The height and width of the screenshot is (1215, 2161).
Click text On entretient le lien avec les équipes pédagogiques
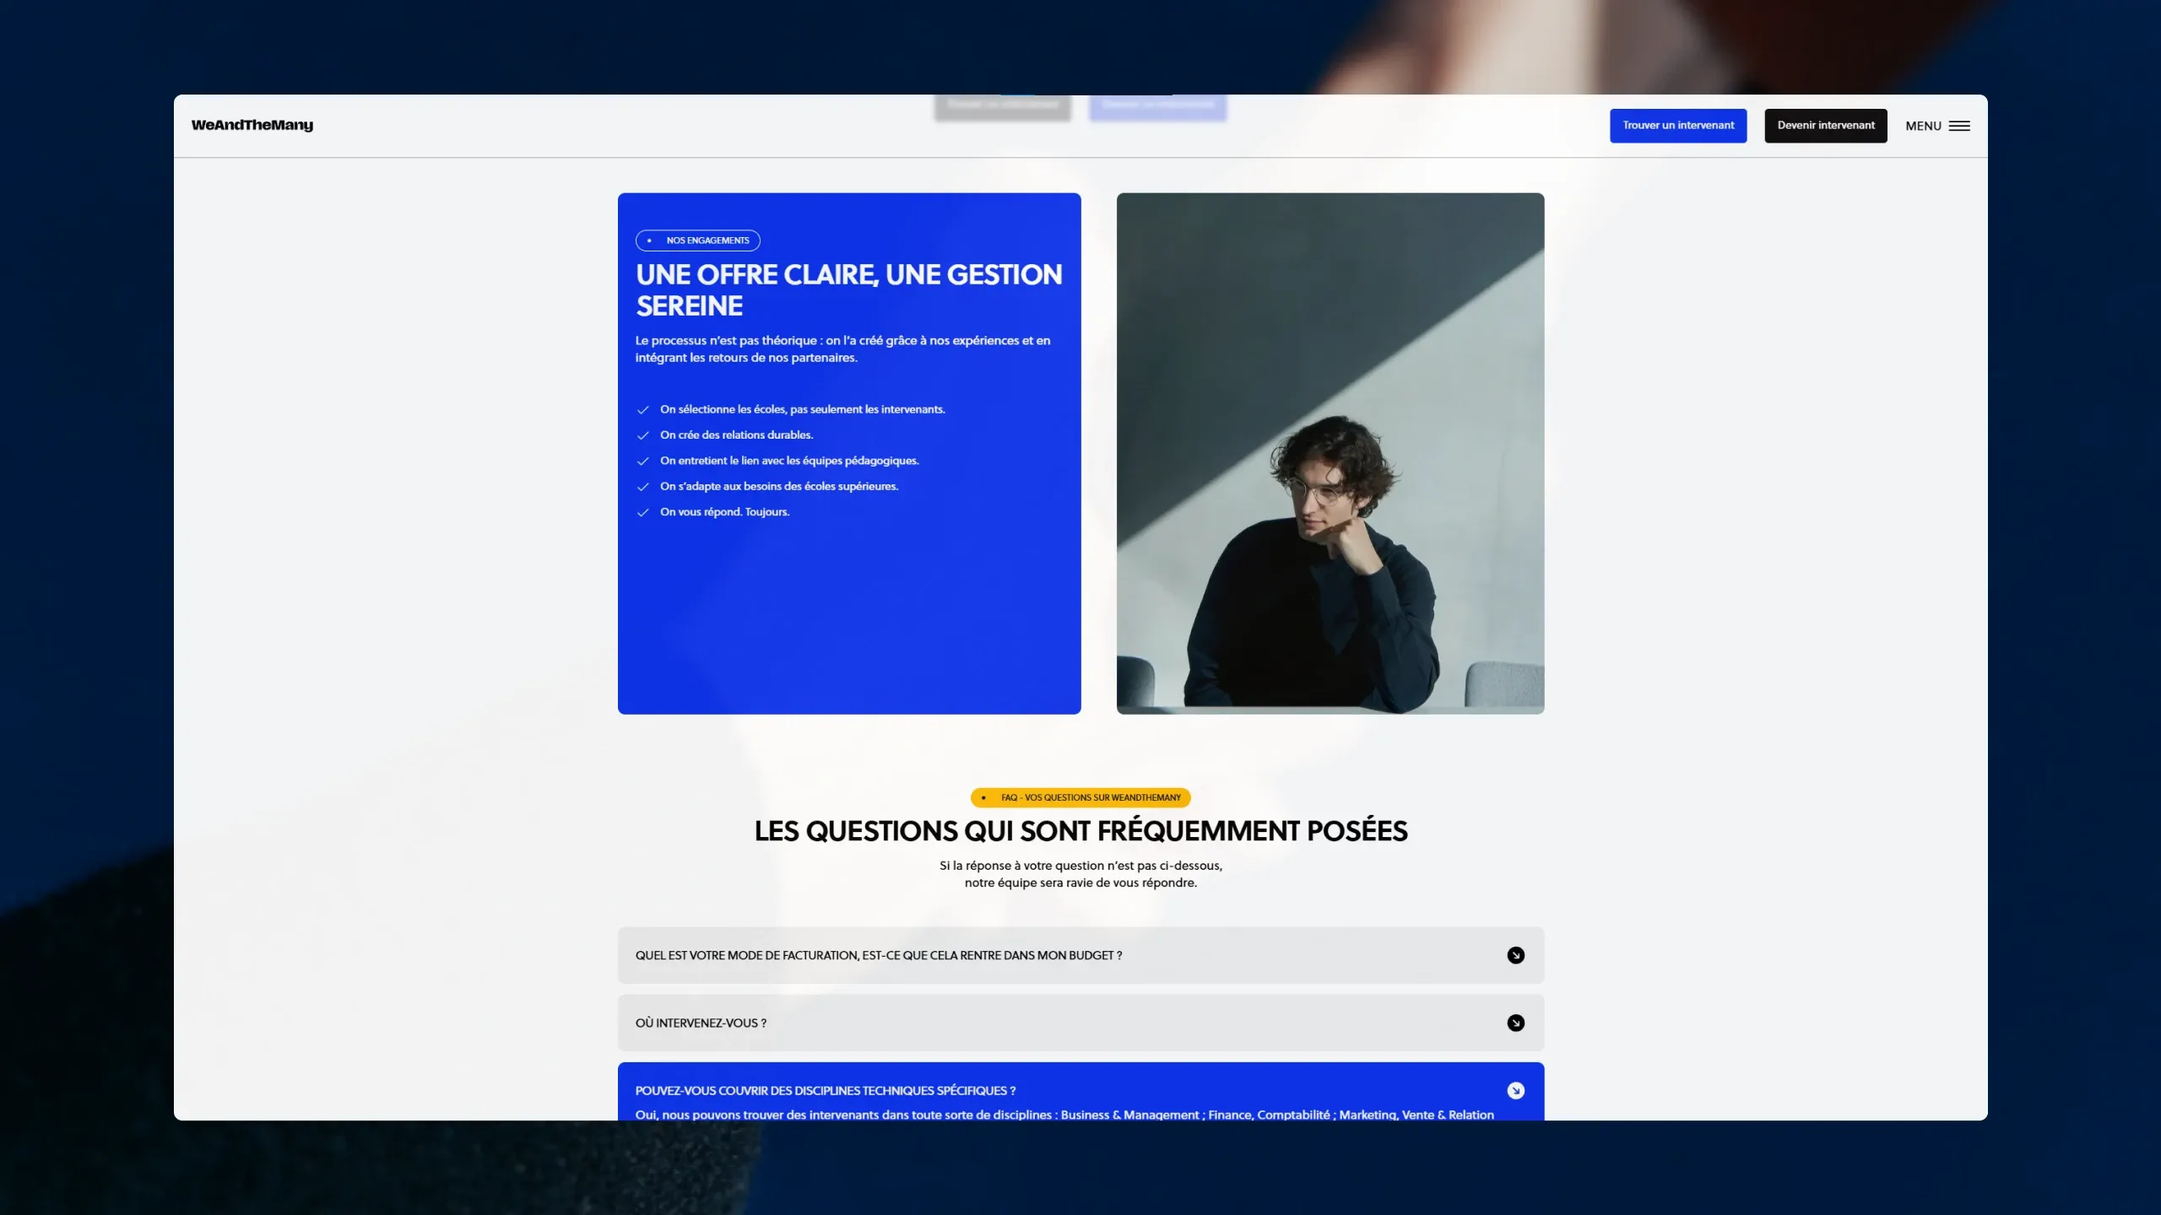(x=789, y=461)
